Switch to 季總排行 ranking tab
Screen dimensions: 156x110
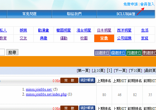tap(149, 53)
